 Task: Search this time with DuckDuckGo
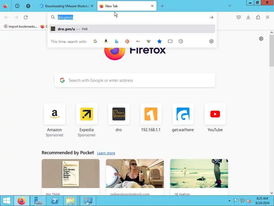pyautogui.click(x=127, y=41)
